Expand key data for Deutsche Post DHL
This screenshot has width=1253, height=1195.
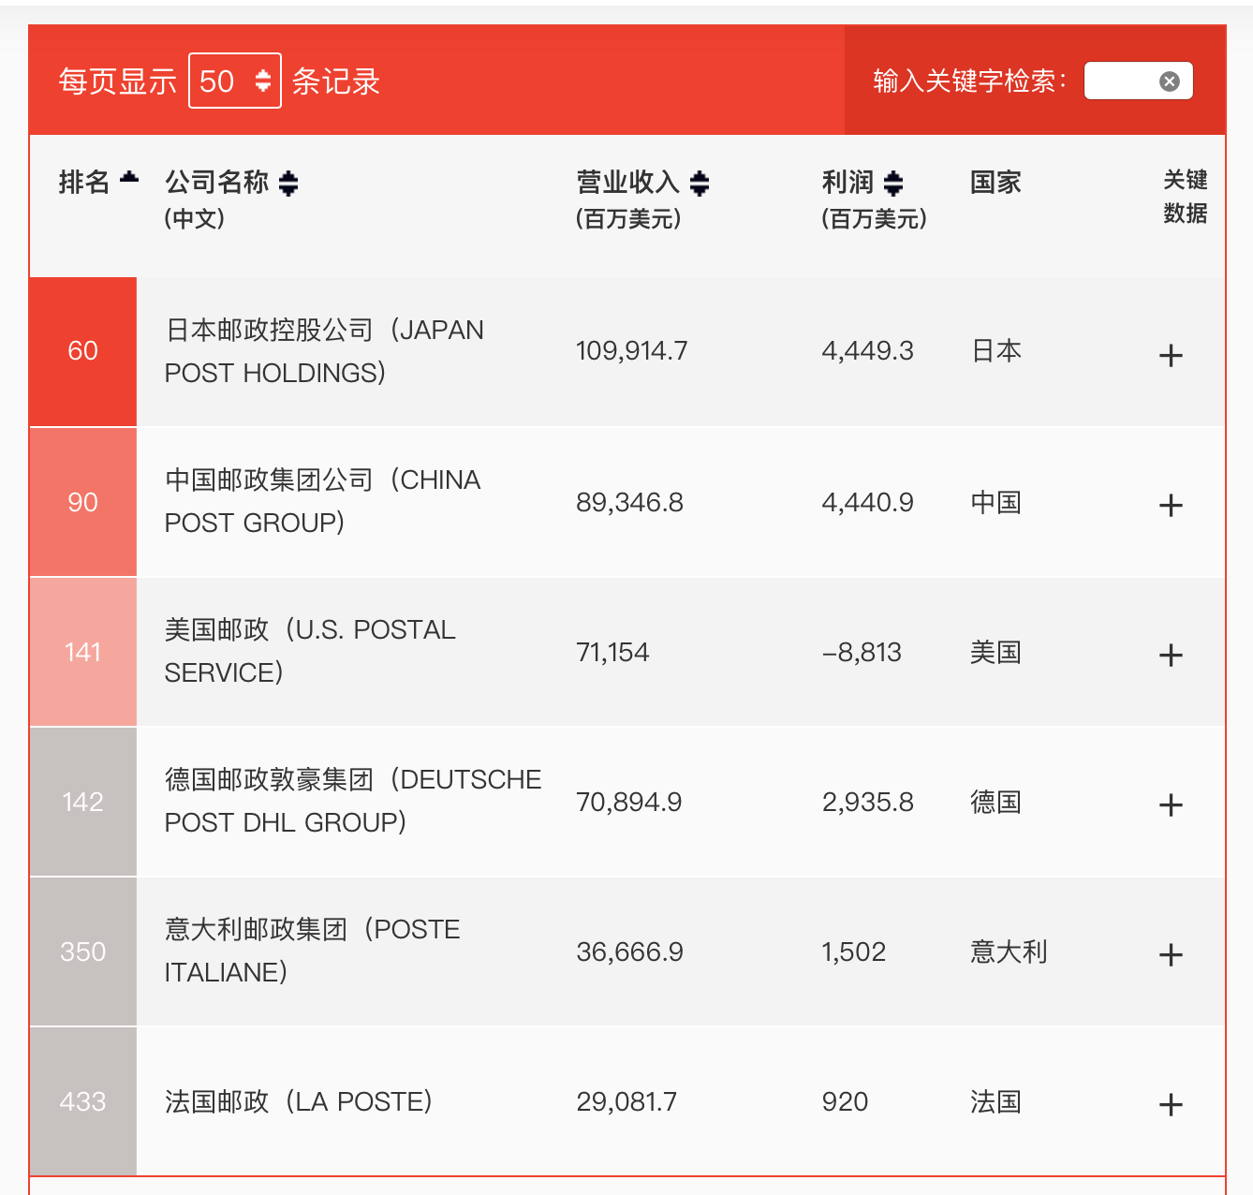point(1171,805)
